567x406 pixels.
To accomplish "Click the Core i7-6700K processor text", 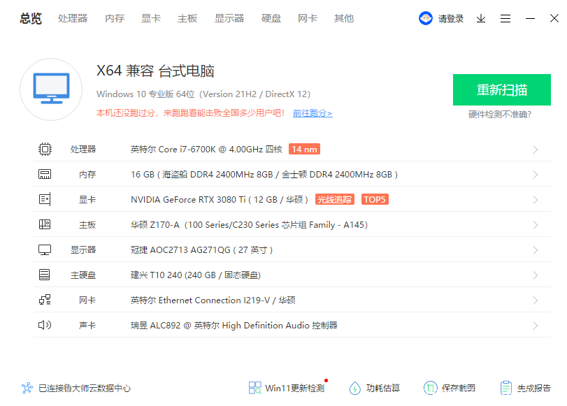I will point(206,150).
